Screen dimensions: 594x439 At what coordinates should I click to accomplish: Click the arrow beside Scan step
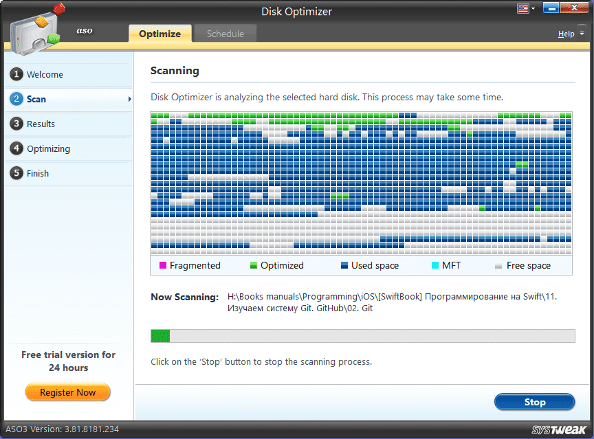click(x=129, y=99)
